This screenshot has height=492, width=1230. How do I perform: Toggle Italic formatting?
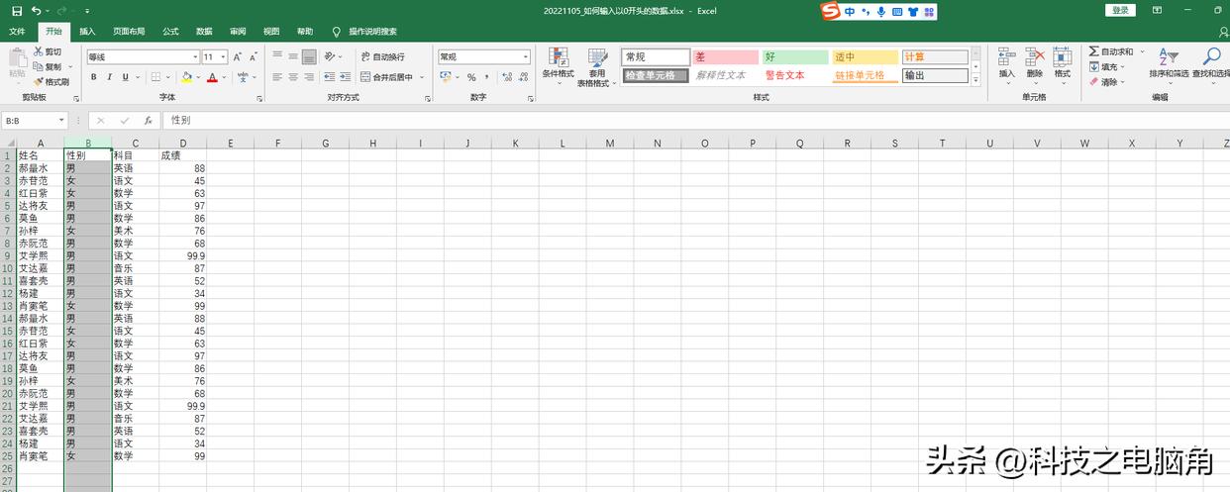(x=110, y=77)
